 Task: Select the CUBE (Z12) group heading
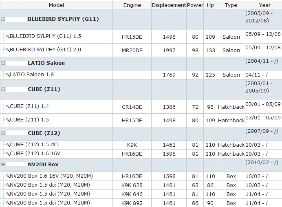click(x=44, y=133)
